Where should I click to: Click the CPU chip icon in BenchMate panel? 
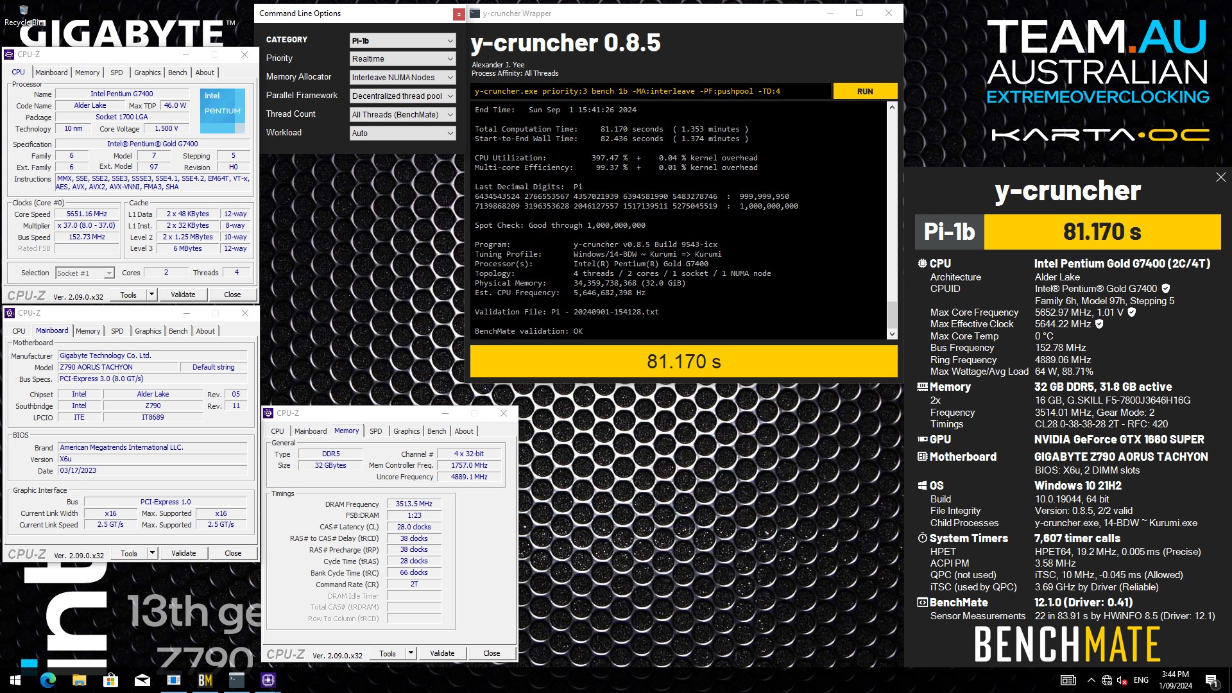click(x=922, y=263)
